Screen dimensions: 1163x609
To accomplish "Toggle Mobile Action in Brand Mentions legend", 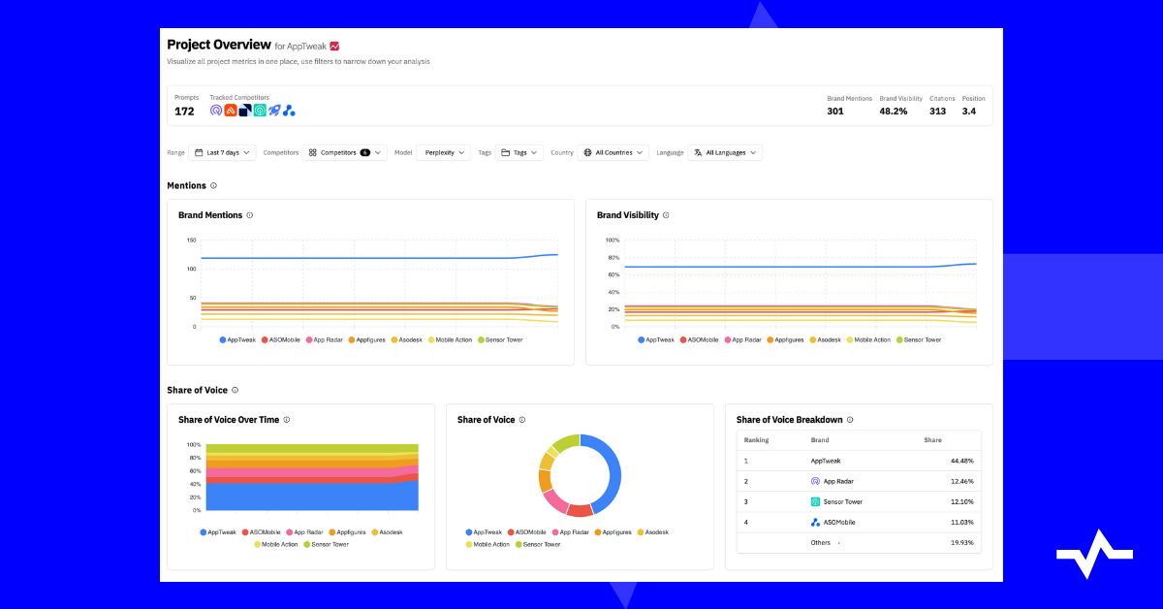I will tap(450, 339).
